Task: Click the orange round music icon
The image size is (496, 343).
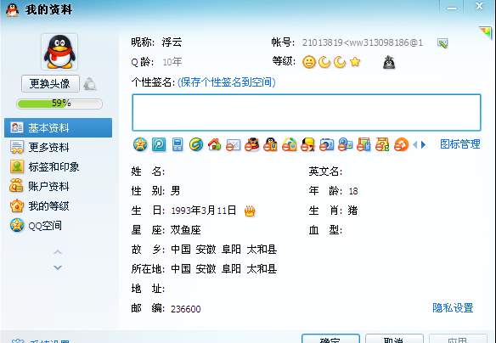Action: [401, 145]
